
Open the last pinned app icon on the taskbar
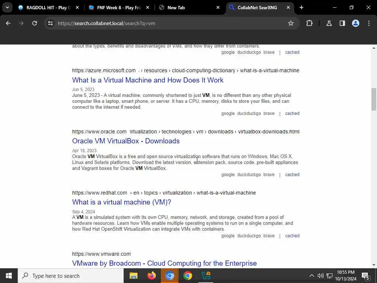pyautogui.click(x=206, y=276)
